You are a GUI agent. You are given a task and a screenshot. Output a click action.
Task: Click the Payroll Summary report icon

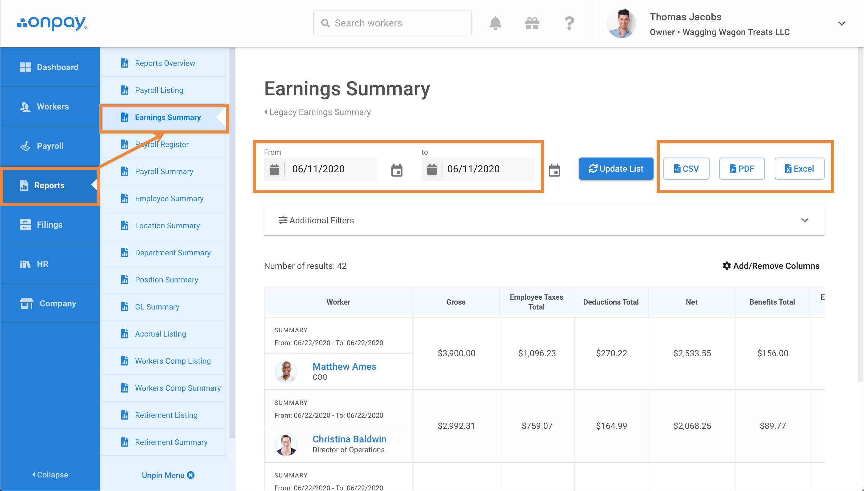tap(125, 171)
